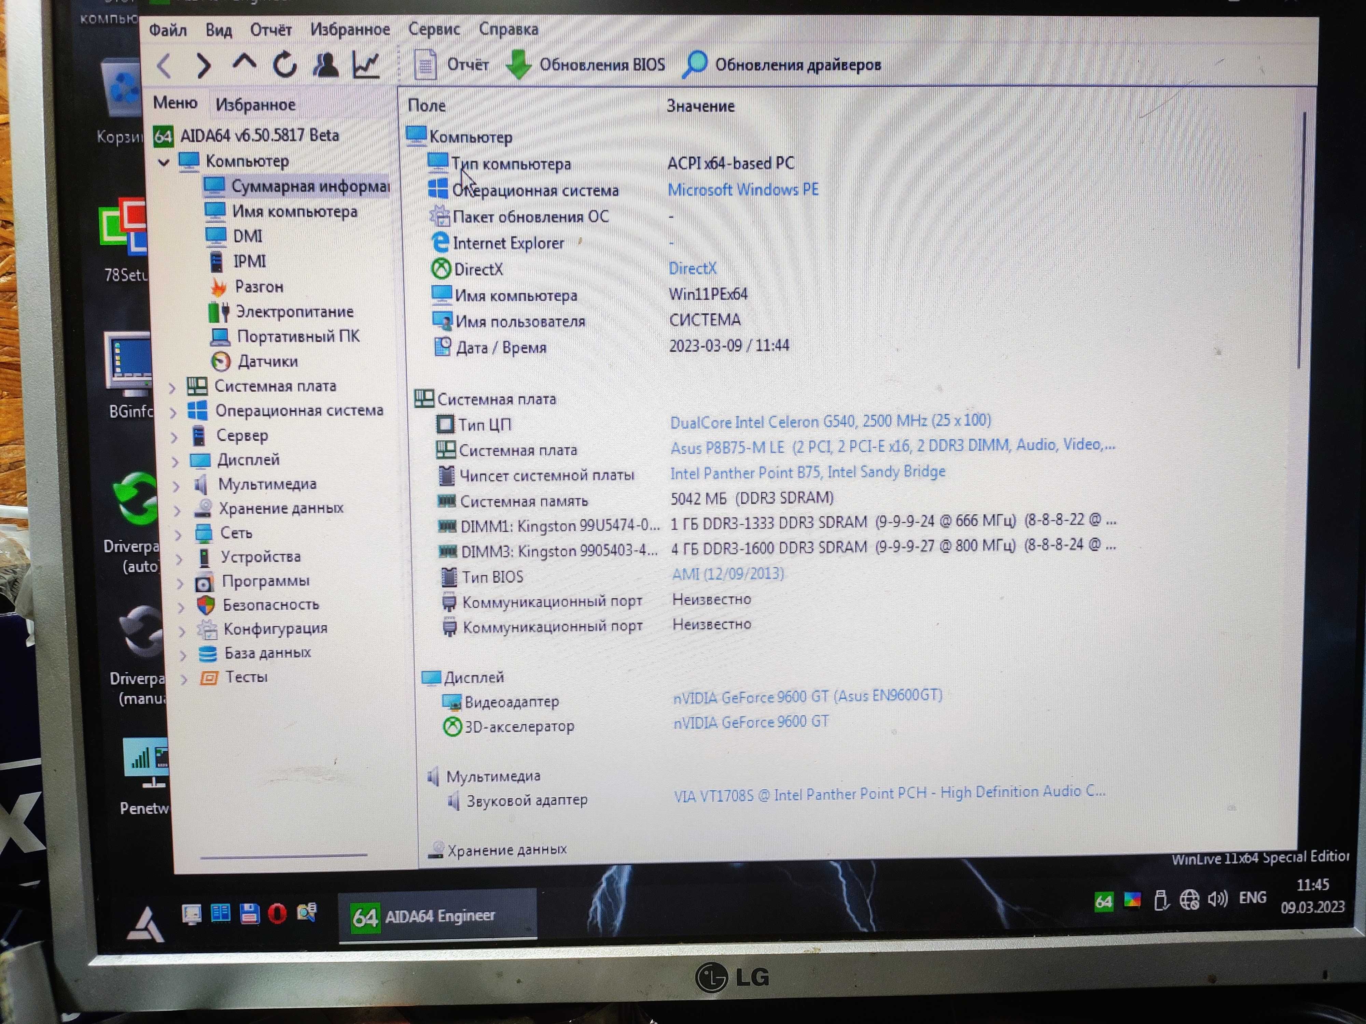Click the AIDA64 tray icon
The image size is (1366, 1024).
1103,901
